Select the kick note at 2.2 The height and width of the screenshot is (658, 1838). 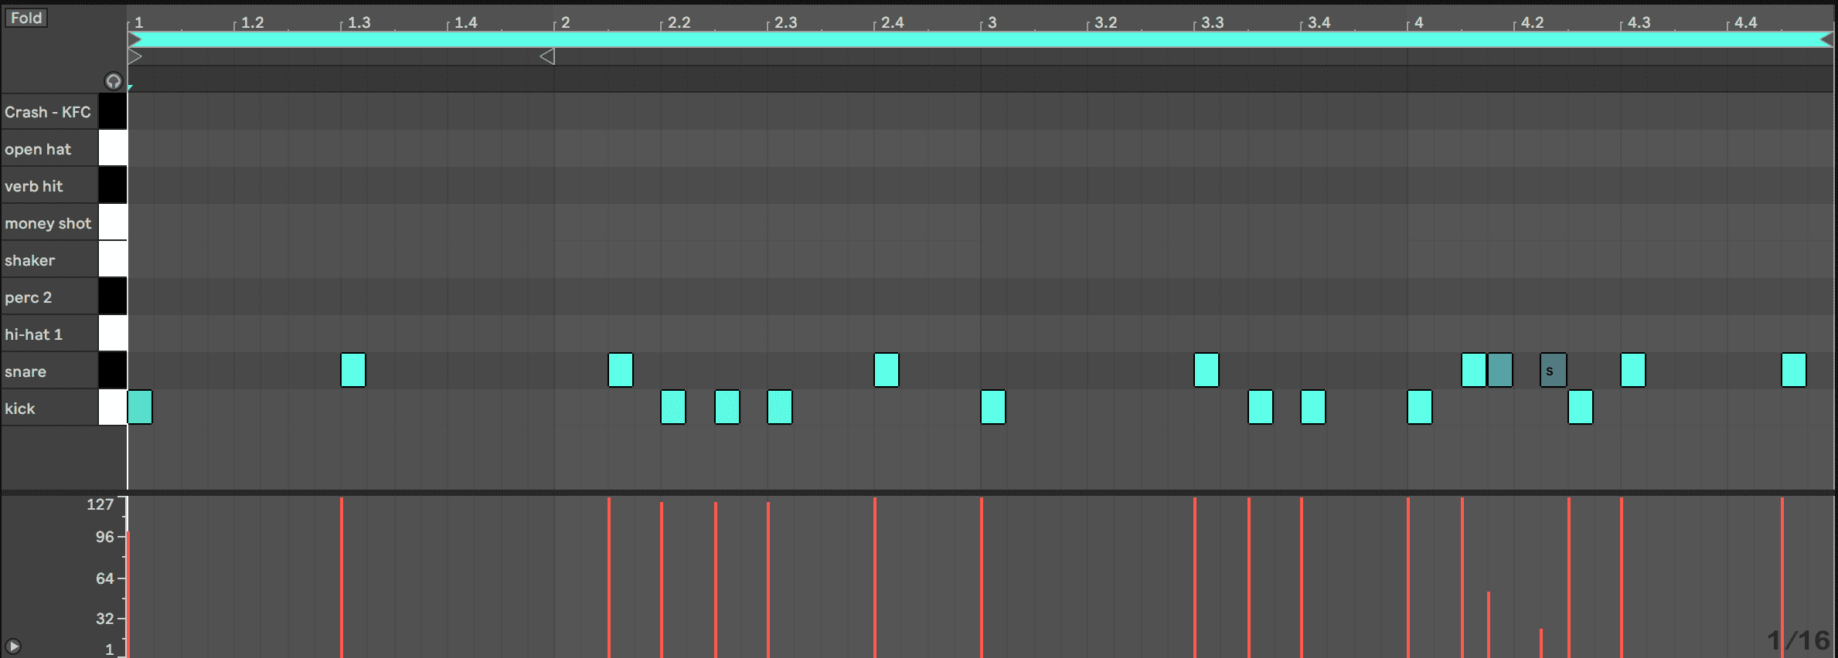[673, 407]
